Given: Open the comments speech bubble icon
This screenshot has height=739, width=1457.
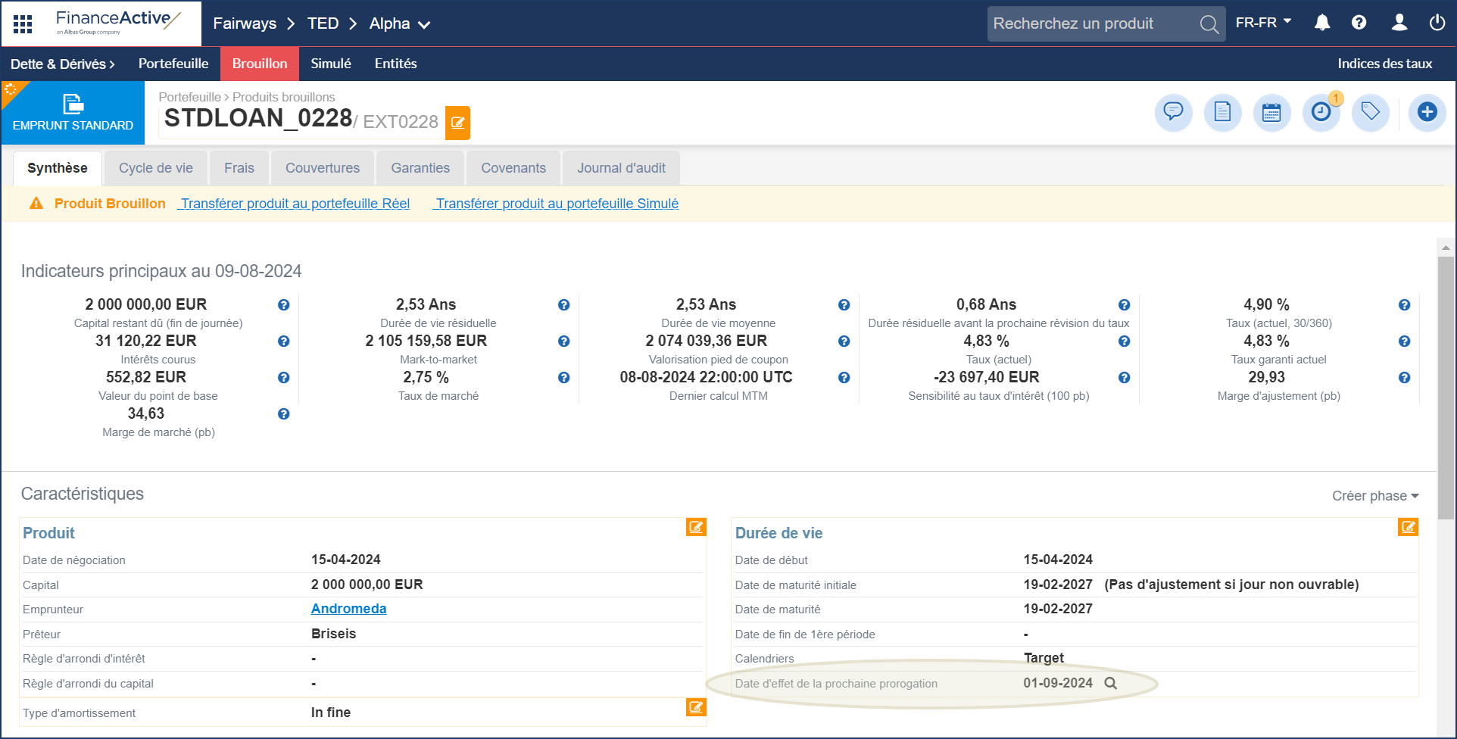Looking at the screenshot, I should point(1173,112).
